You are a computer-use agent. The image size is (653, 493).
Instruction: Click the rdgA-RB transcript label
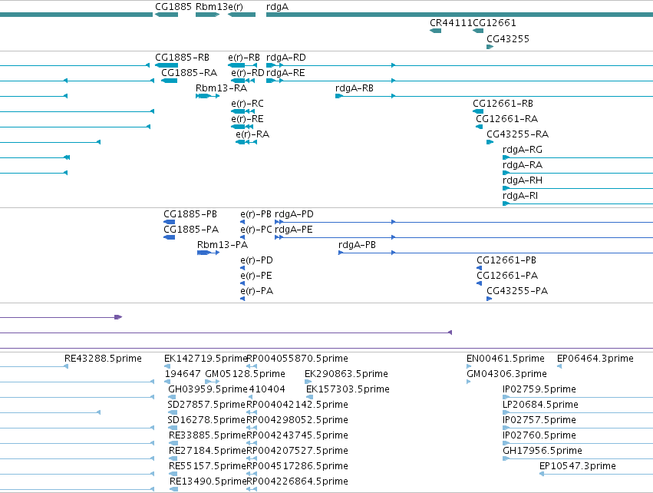point(355,88)
